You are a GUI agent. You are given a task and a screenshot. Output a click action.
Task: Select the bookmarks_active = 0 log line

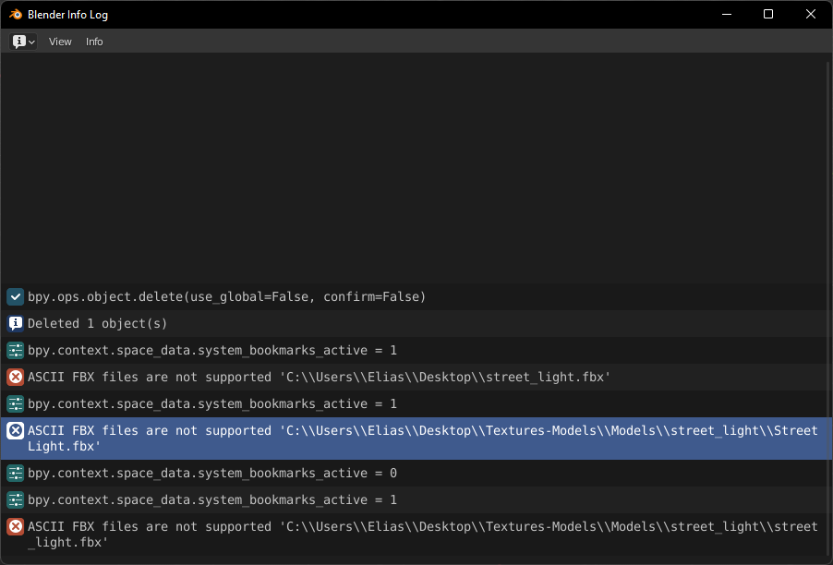(x=414, y=473)
